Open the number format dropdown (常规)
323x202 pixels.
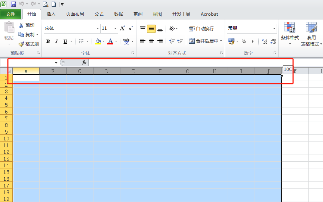274,29
